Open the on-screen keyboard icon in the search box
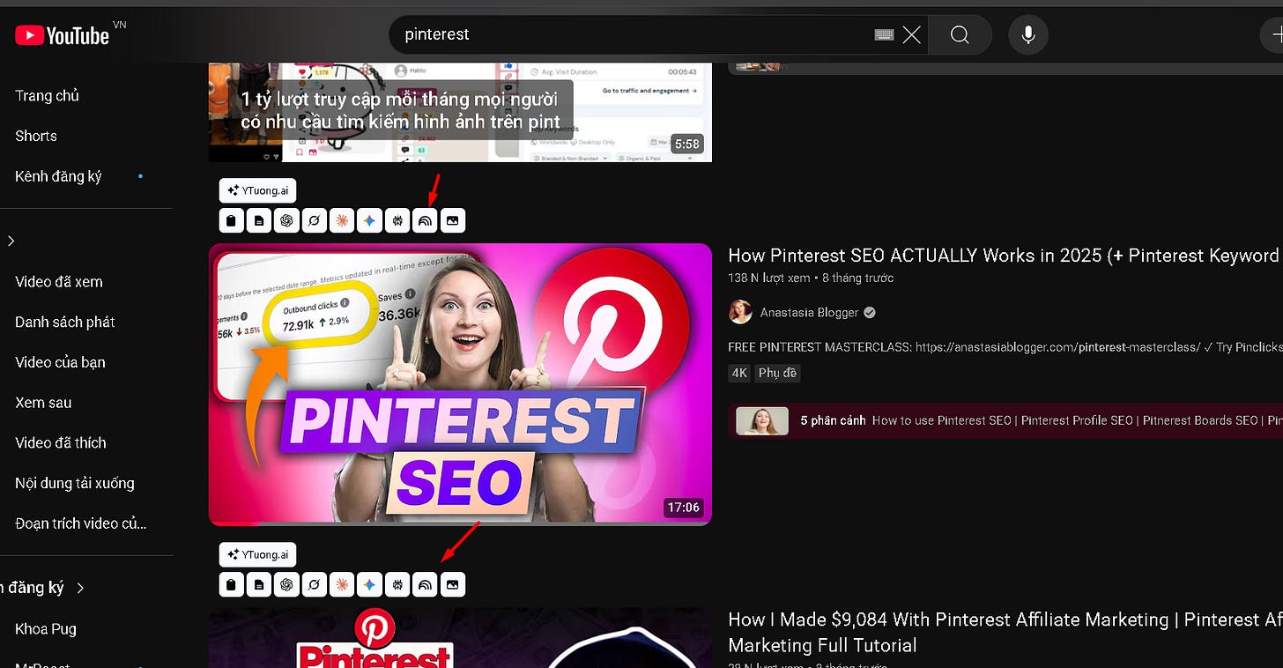 pos(885,35)
